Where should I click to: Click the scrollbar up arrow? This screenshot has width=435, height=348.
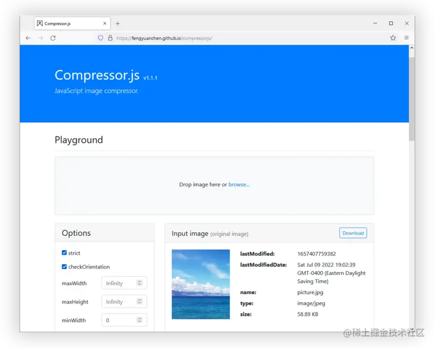[x=412, y=48]
